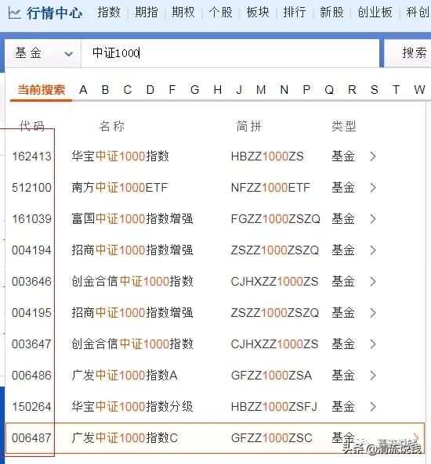Screen dimensions: 431x464
Task: Open fund 广发中证1000指数C
Action: (125, 438)
